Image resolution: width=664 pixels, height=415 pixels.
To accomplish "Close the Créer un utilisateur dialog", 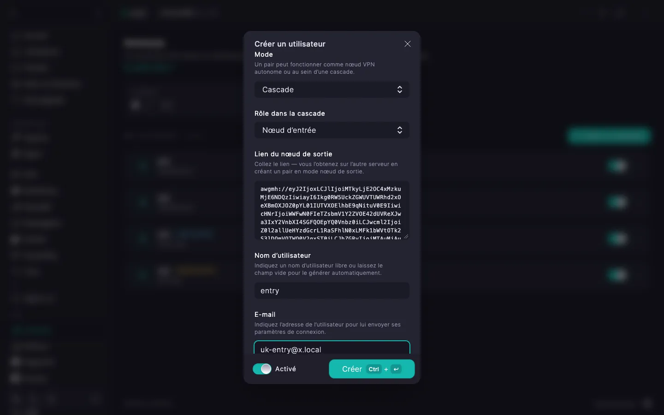I will point(408,44).
